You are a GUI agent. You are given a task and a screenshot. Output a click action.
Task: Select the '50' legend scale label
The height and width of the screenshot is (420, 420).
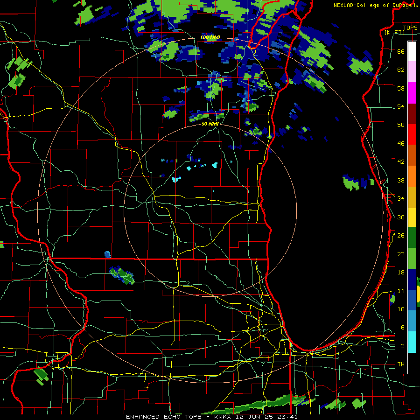401,125
